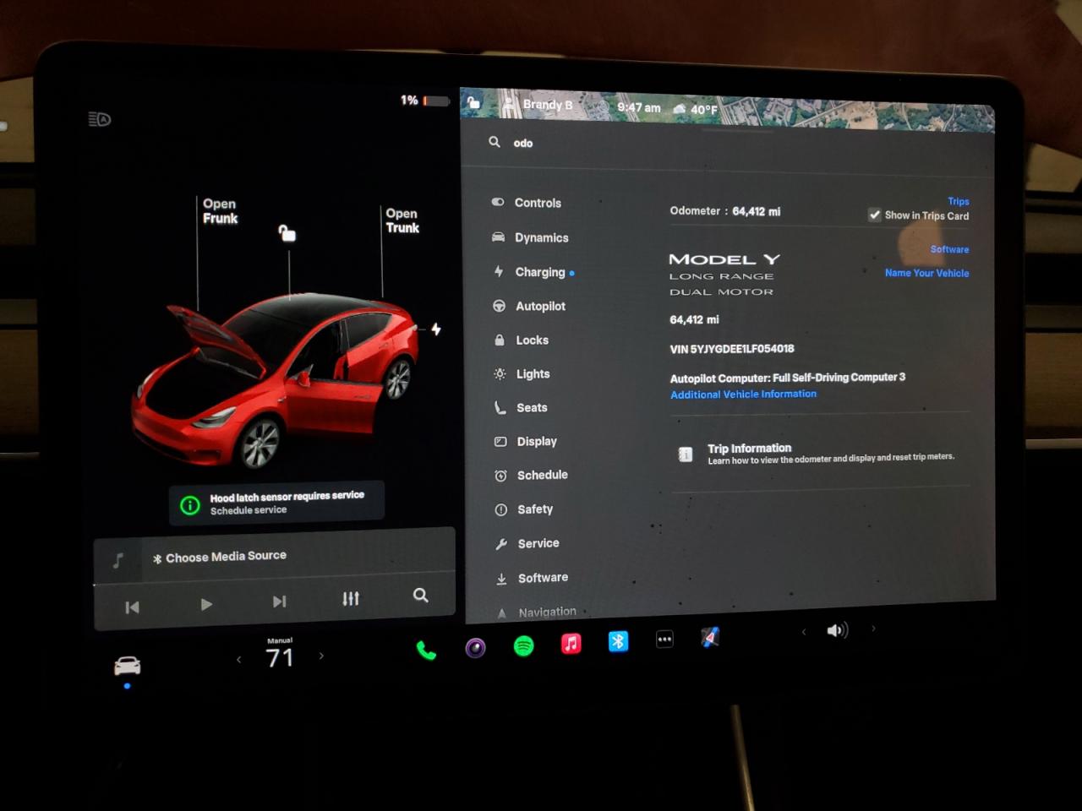1082x811 pixels.
Task: Tap the lock icon above the car
Action: coord(287,234)
